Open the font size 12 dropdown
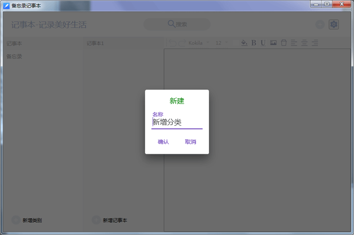Viewport: 354px width, 235px height. 222,43
